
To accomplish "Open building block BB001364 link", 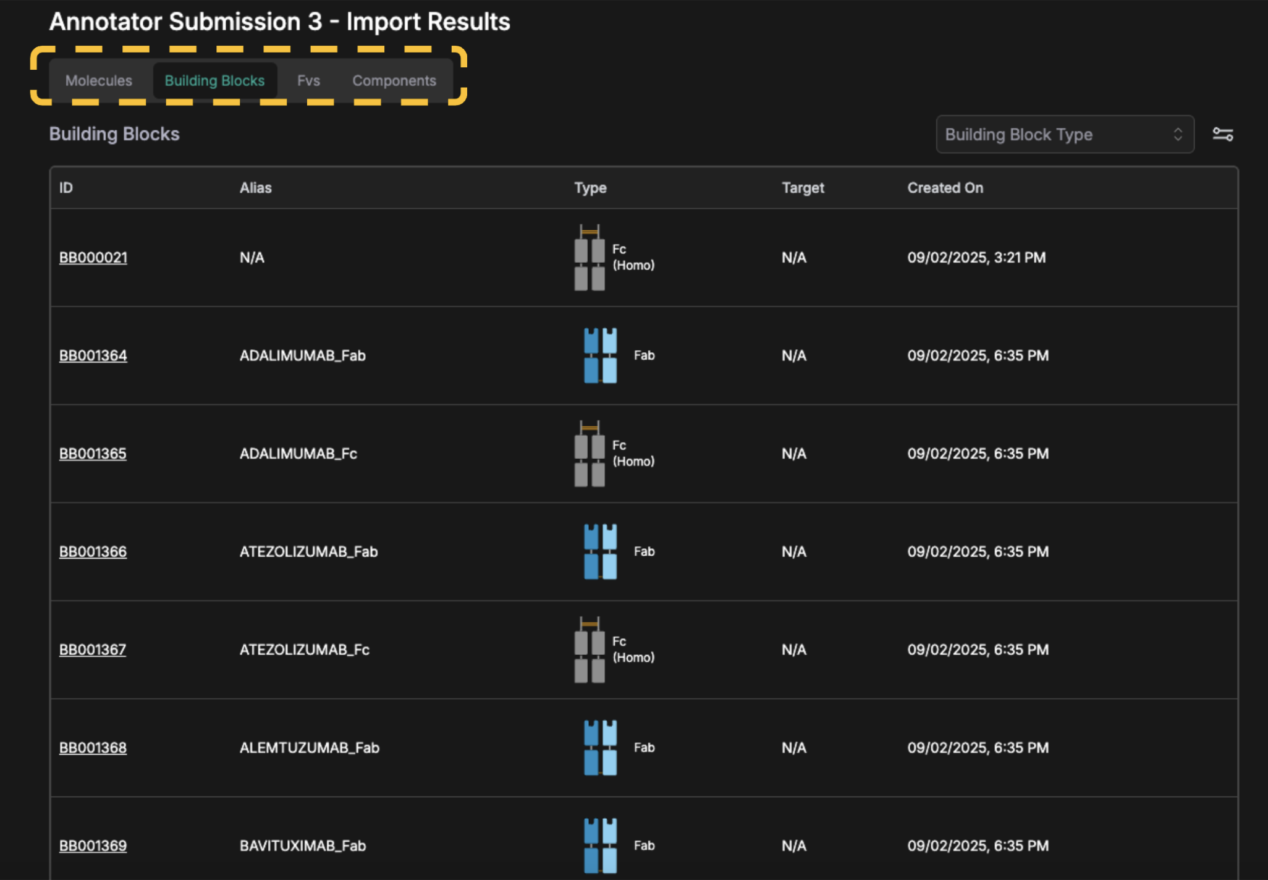I will [93, 355].
